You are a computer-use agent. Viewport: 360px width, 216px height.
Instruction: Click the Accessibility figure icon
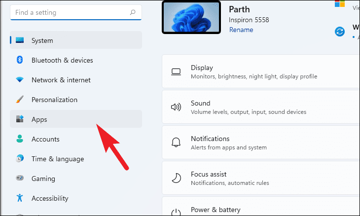[x=20, y=198]
